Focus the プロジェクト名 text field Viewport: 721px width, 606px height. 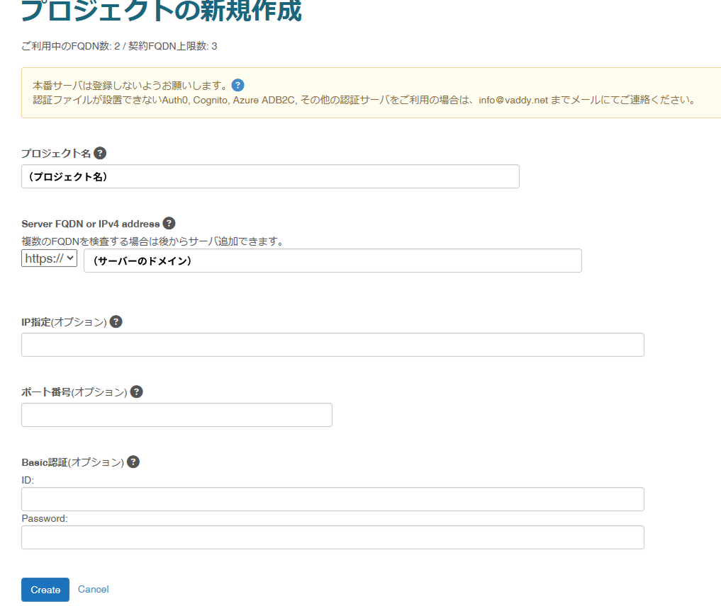270,176
